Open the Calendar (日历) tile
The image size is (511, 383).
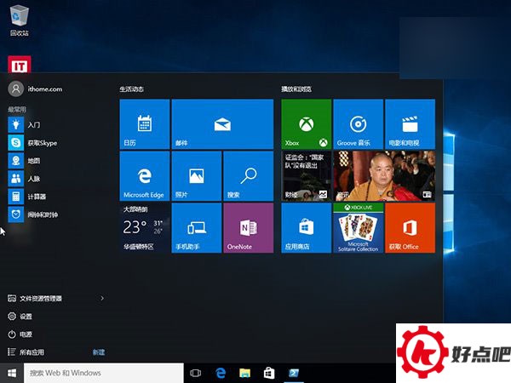point(145,124)
